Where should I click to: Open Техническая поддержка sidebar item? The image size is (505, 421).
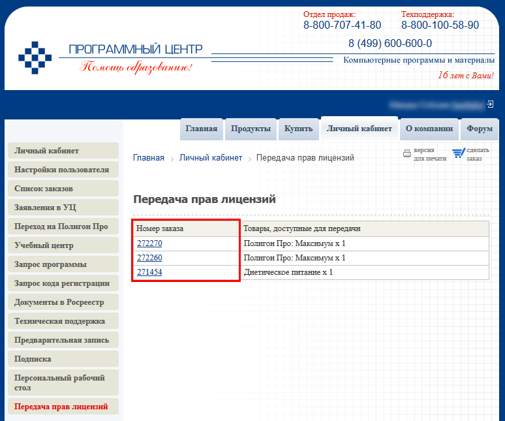(x=63, y=321)
